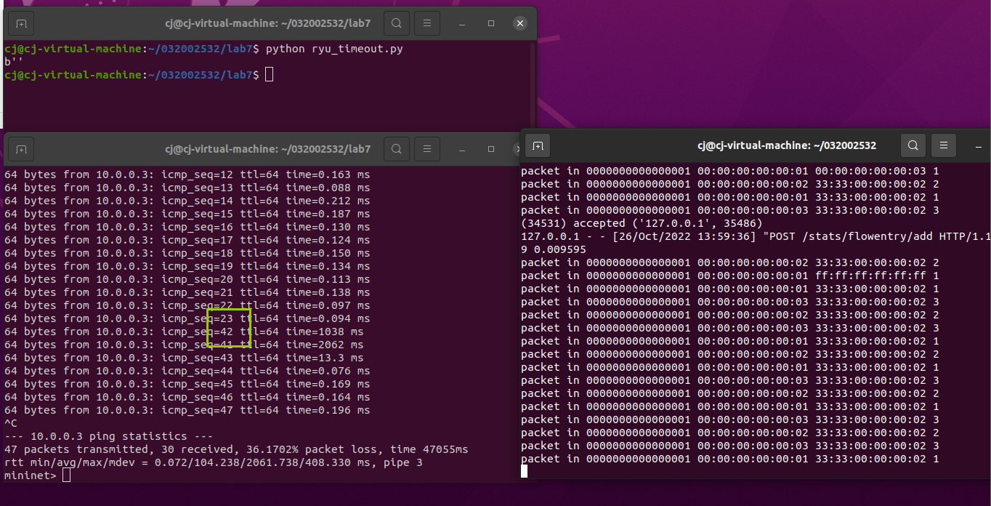Minimize the ping terminal window
Screen dimensions: 991x506
pos(463,149)
